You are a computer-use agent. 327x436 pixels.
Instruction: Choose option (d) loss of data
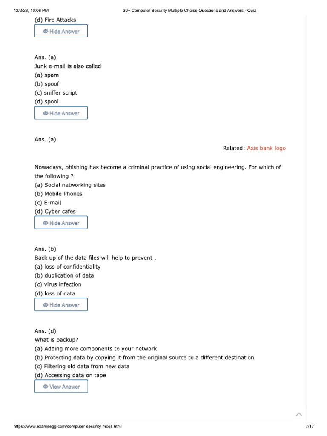[x=55, y=293]
